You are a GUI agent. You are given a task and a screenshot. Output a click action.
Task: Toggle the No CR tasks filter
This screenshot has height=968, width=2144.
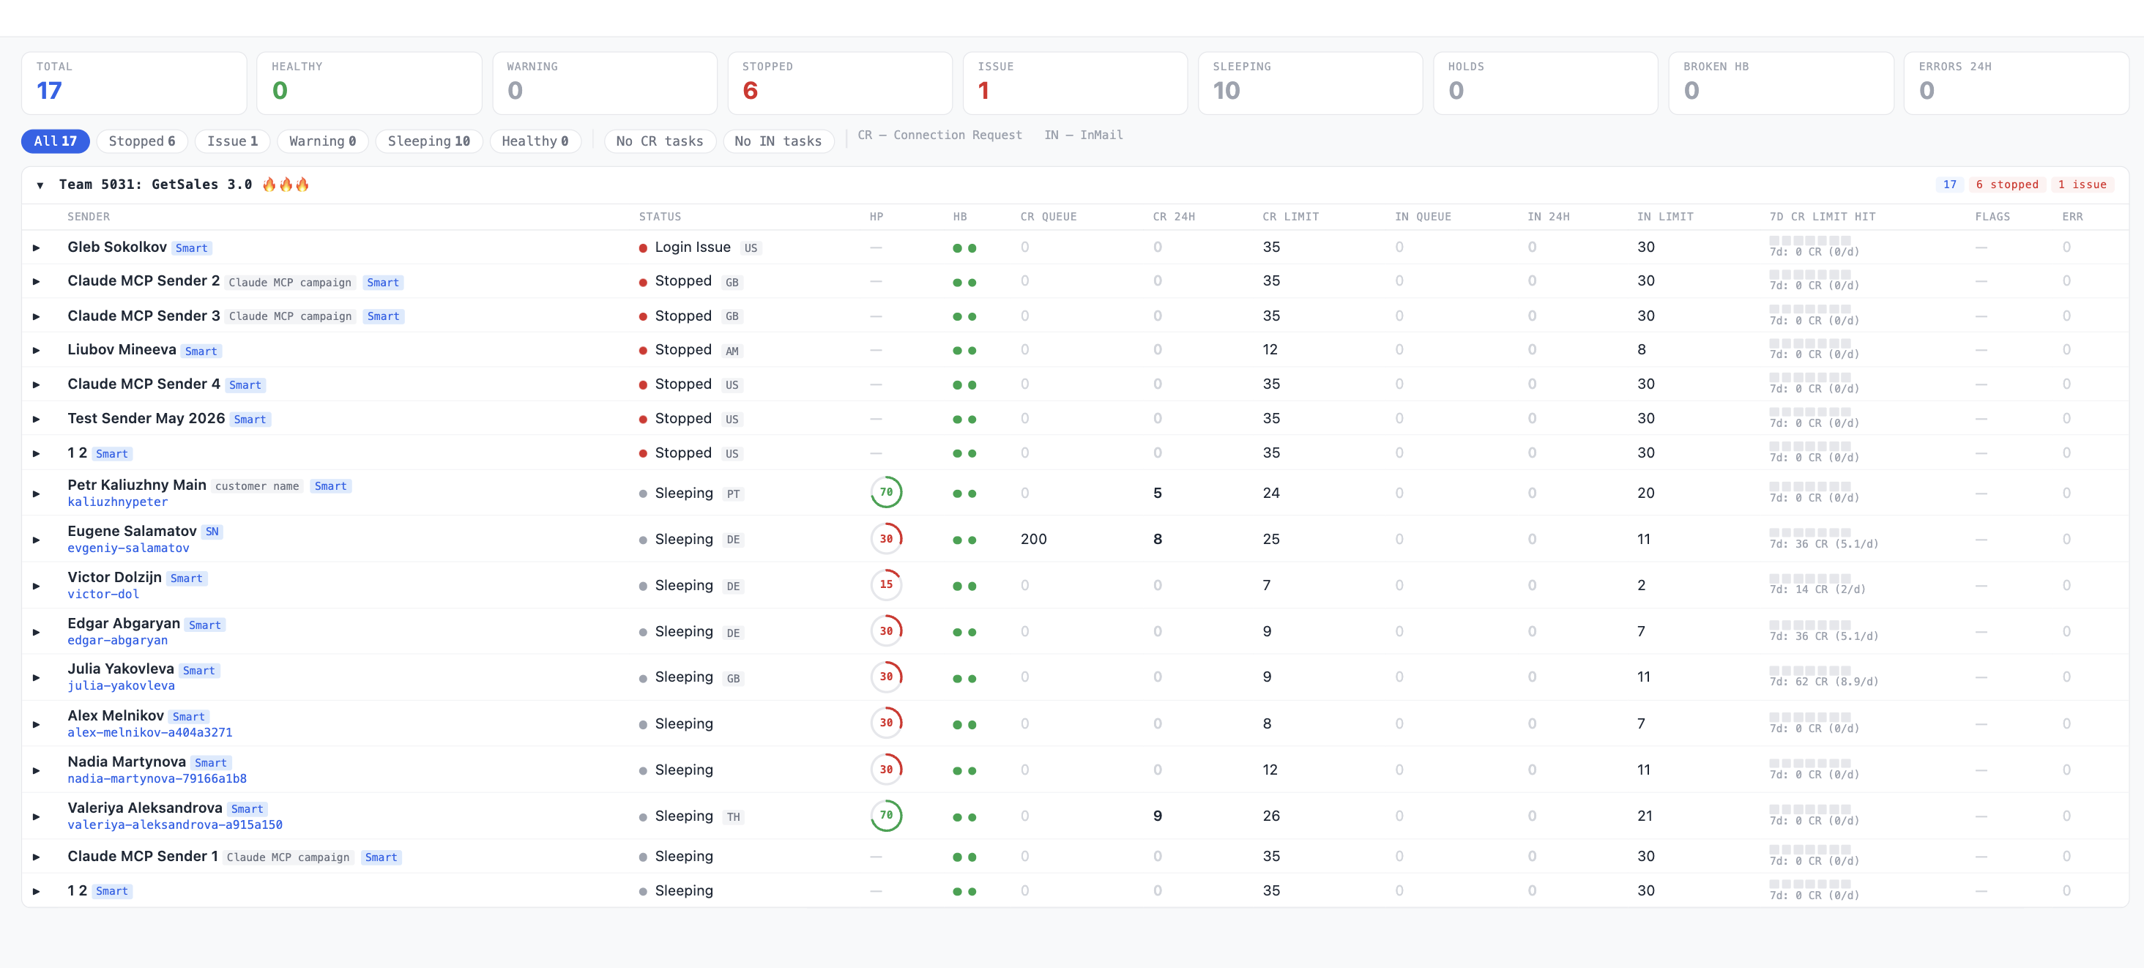[659, 141]
